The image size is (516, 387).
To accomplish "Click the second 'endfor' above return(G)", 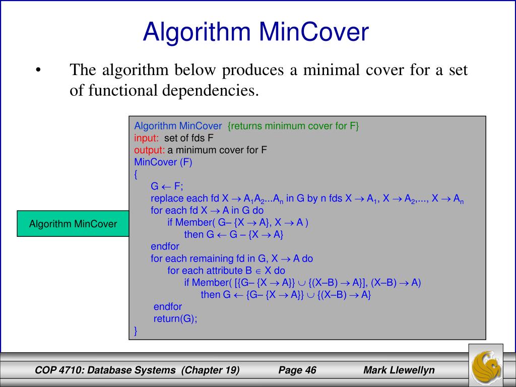I will pos(168,307).
